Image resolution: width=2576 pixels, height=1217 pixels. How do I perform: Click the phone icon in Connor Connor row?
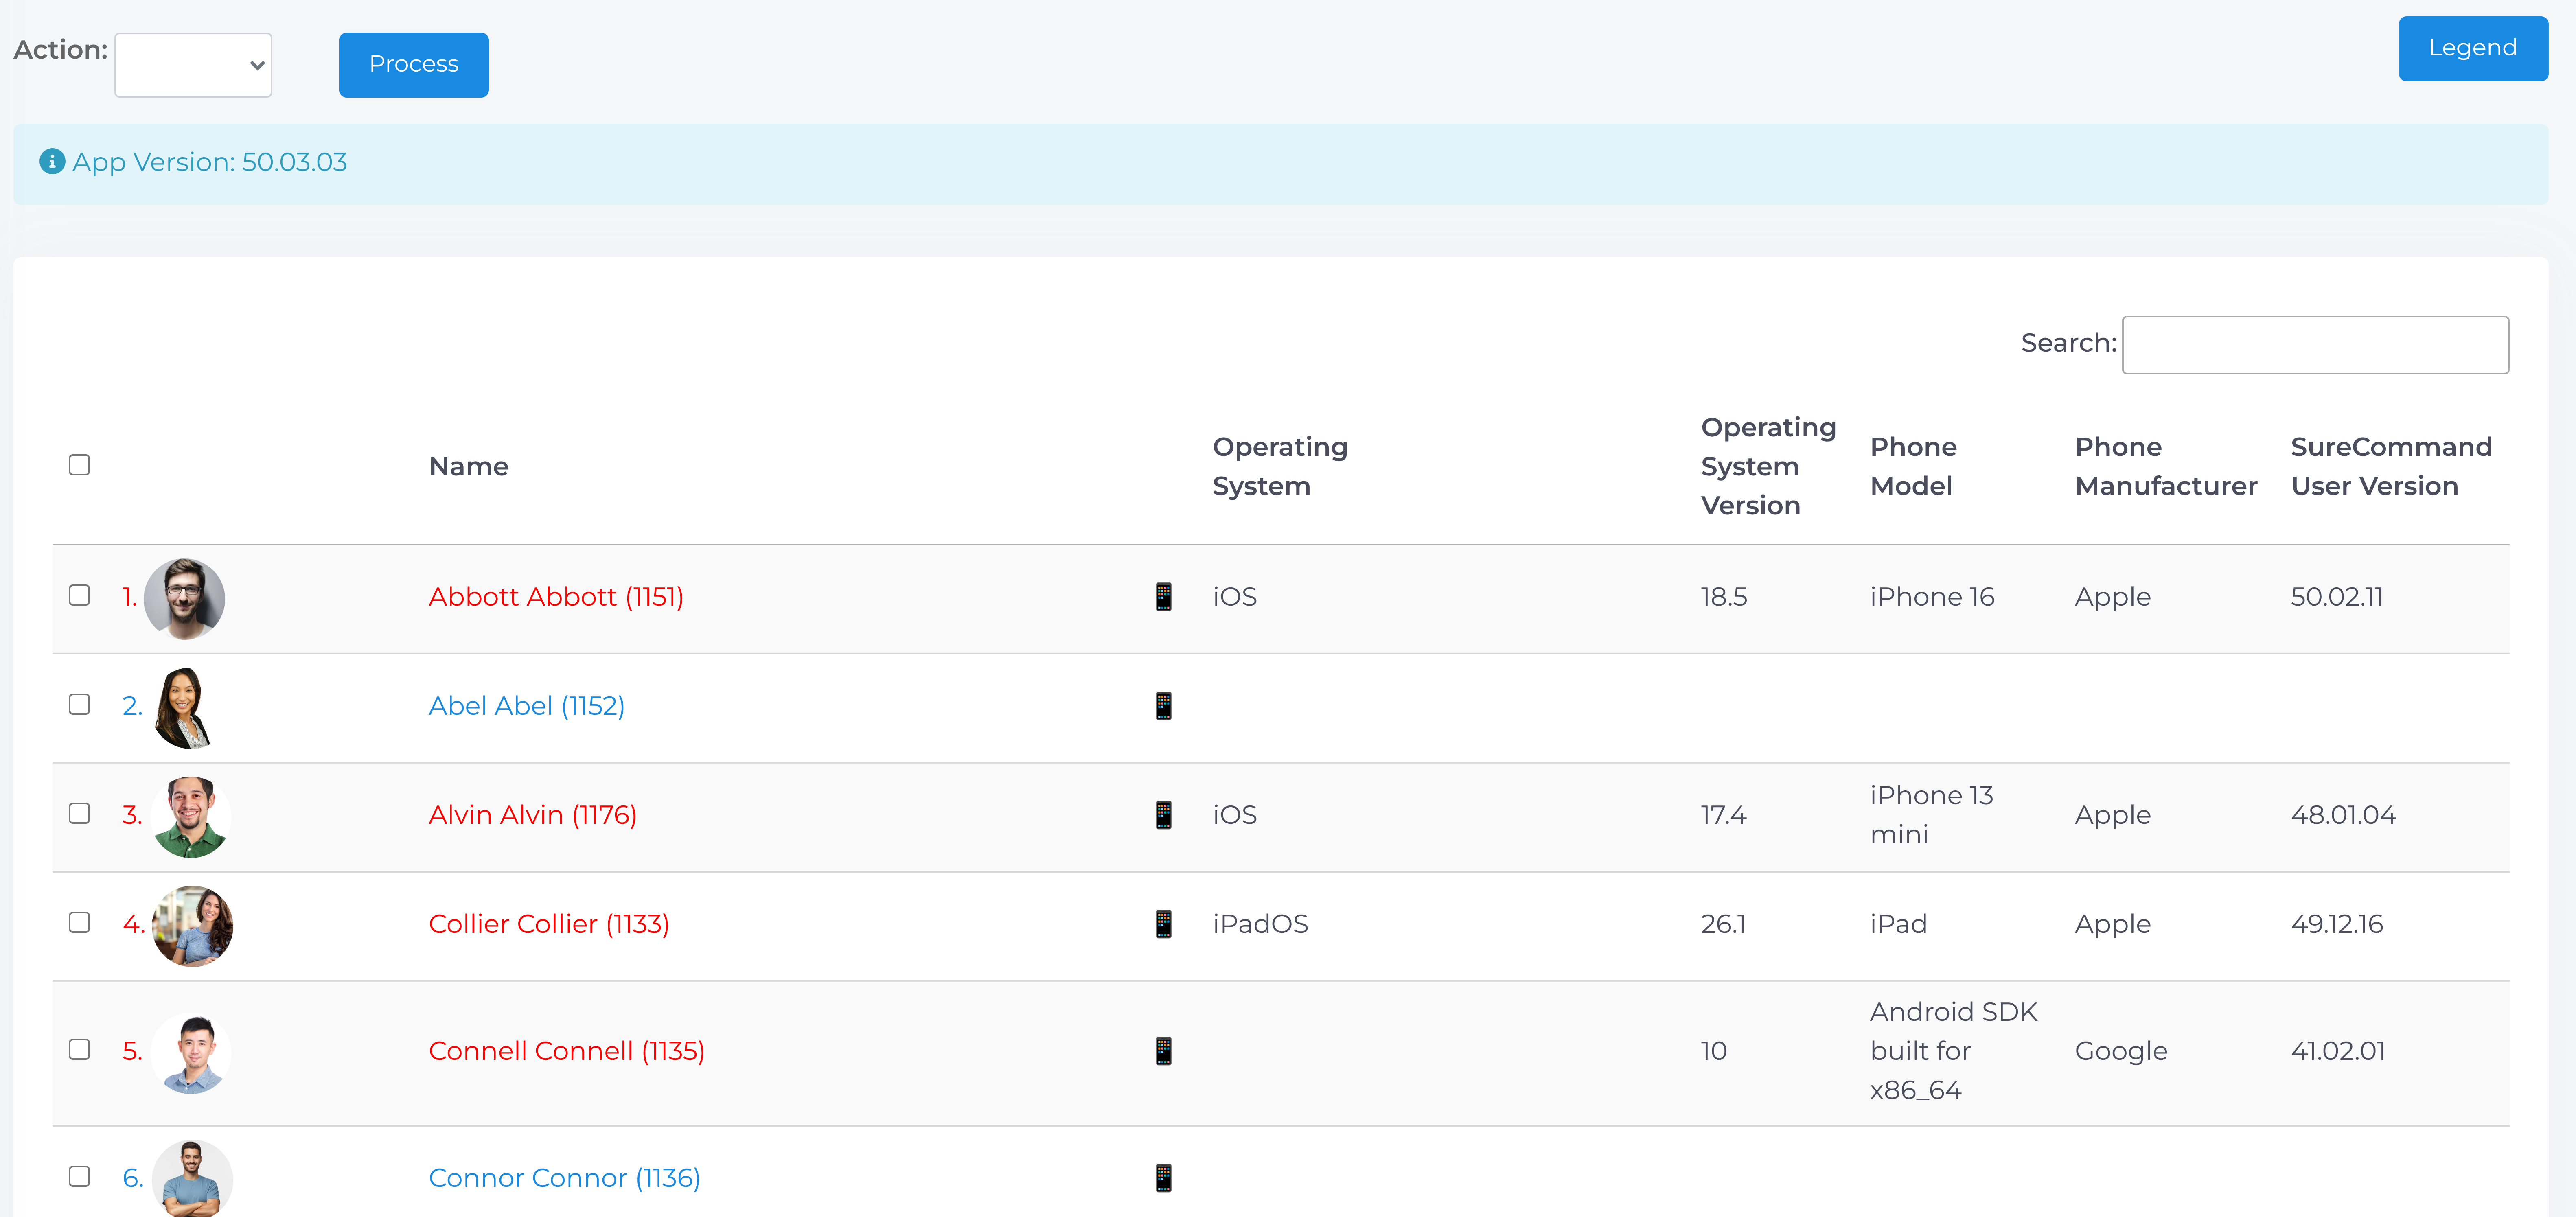tap(1163, 1178)
